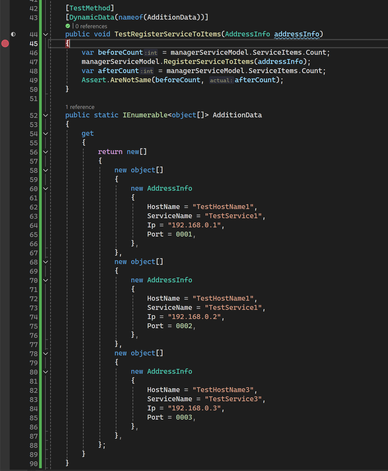This screenshot has width=388, height=471.
Task: Click the beforeCount variable declaration on line 46
Action: pos(120,52)
